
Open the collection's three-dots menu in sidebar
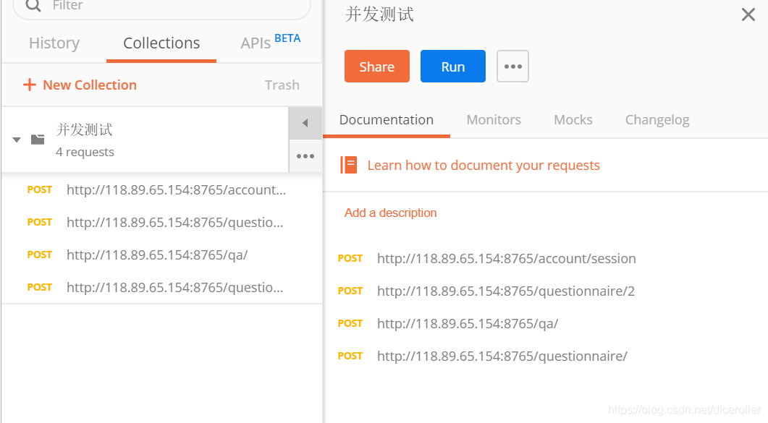click(305, 156)
